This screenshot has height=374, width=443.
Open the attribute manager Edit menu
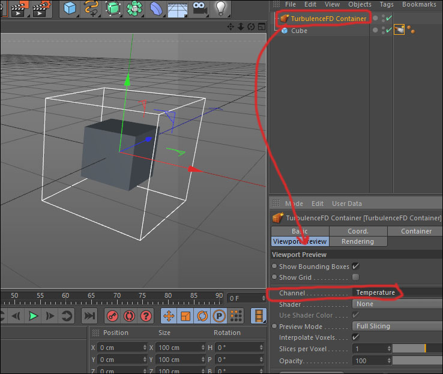[x=318, y=204]
